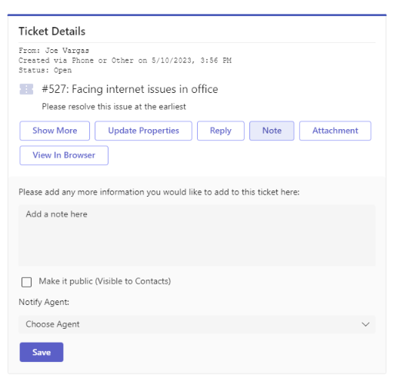Click the 'Make it public (Visible to Contacts)' label
Screen dimensions: 394x378
click(x=105, y=281)
